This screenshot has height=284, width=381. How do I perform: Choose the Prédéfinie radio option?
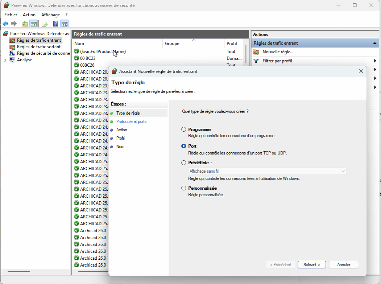[184, 162]
